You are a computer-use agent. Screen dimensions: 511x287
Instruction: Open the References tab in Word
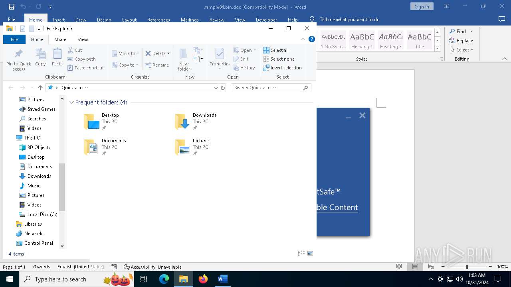pyautogui.click(x=158, y=20)
